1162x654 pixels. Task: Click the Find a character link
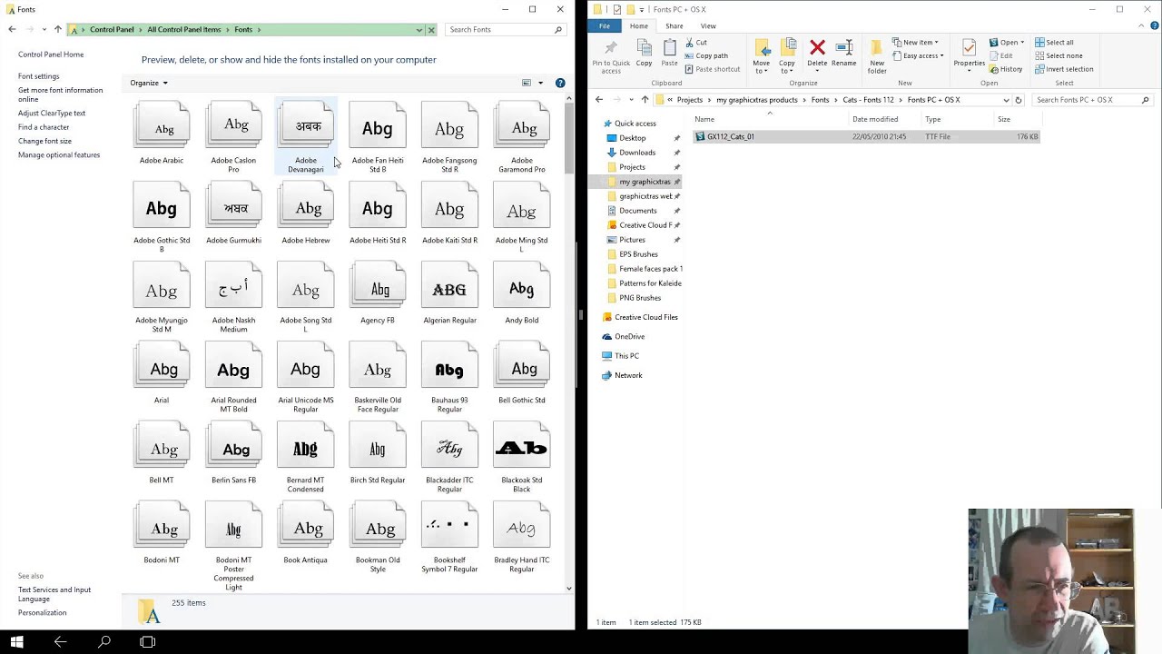pyautogui.click(x=44, y=127)
